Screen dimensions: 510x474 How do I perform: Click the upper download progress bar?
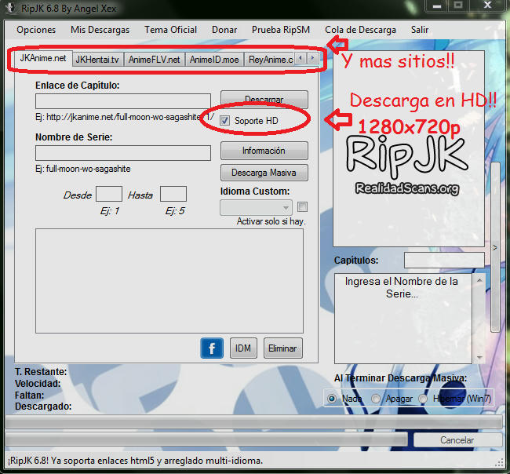pos(253,421)
